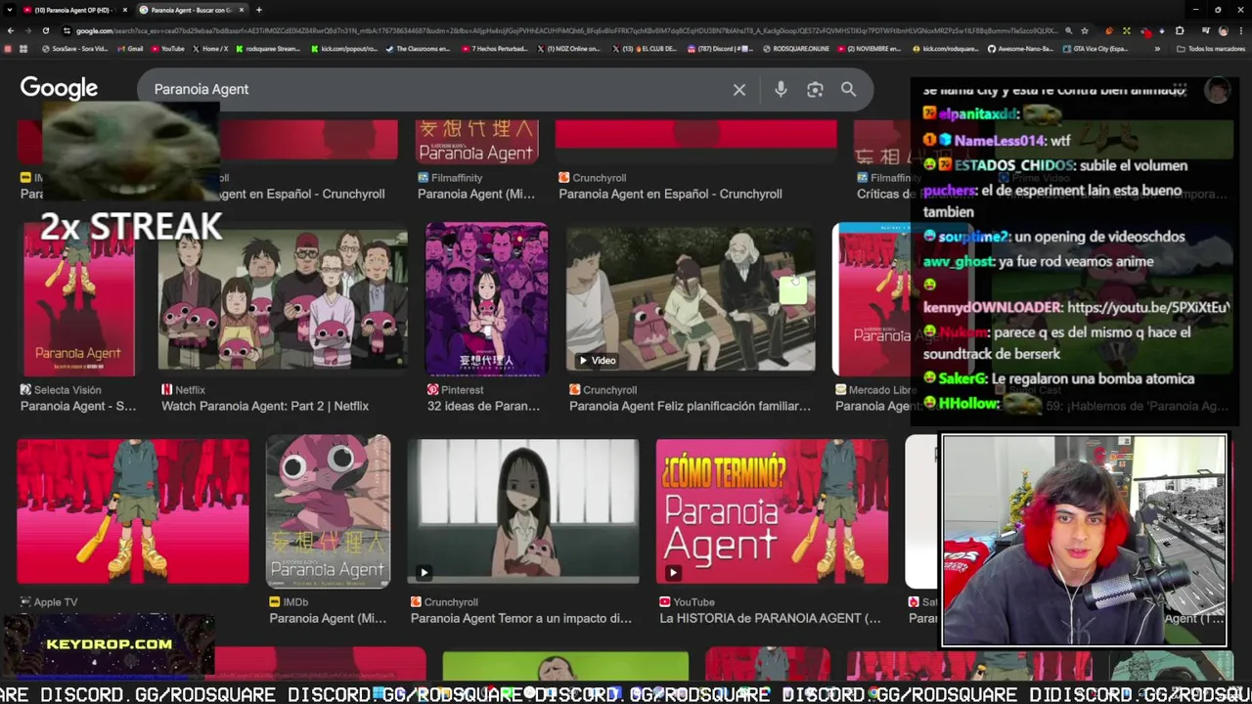Open Netflix Watch Paranoia Agent Part 2 image
The image size is (1252, 704).
click(x=283, y=299)
